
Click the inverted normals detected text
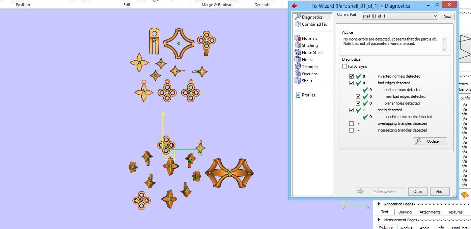(399, 76)
